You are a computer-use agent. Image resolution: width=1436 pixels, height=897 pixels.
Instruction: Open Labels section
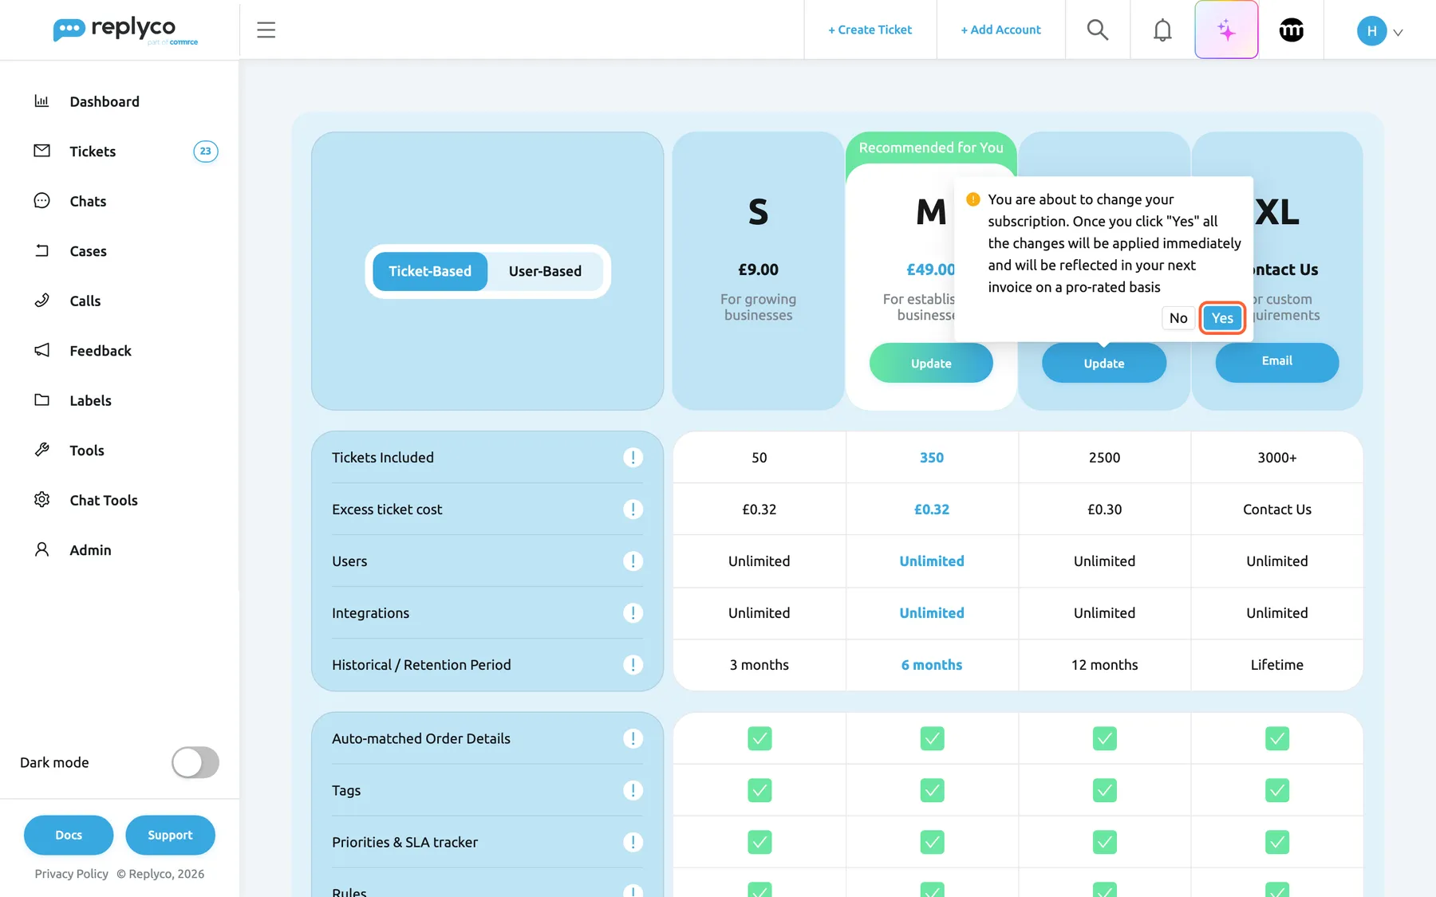click(90, 400)
